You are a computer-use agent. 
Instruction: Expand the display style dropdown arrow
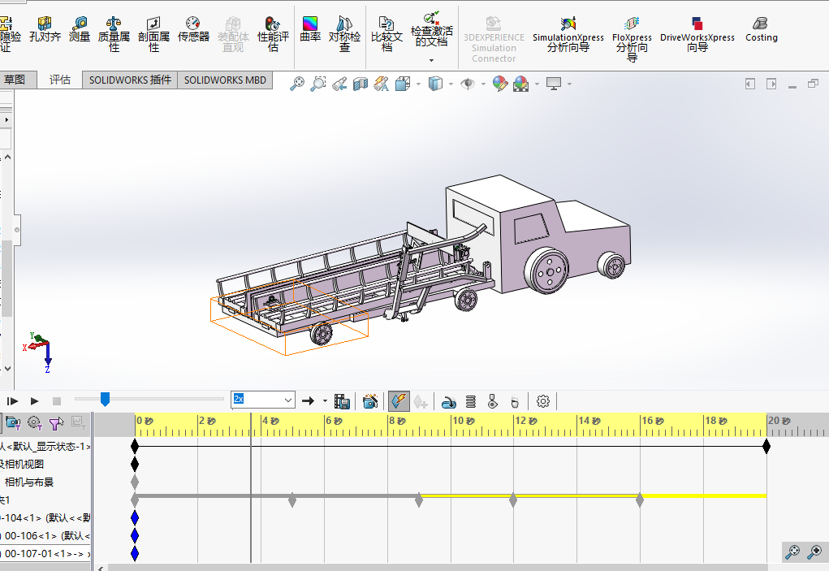[452, 84]
